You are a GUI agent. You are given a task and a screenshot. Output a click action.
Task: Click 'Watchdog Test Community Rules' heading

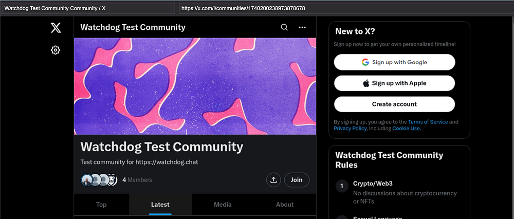(x=389, y=160)
